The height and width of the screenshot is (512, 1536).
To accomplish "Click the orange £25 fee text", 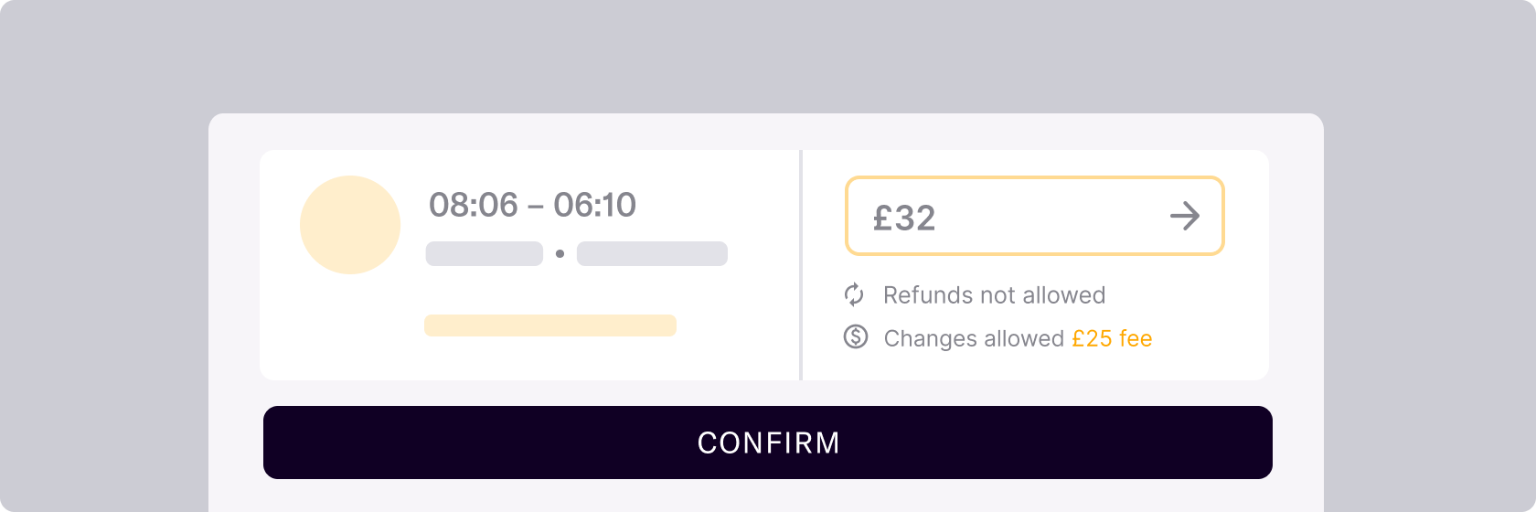I will click(x=1112, y=338).
